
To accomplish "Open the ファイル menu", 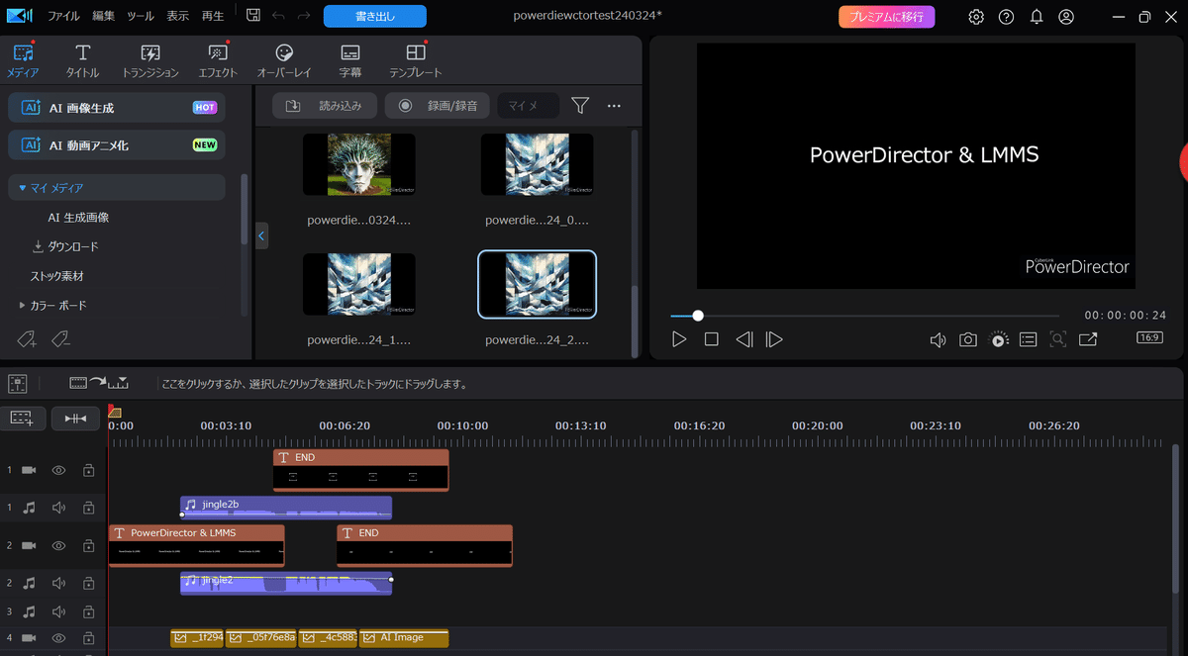I will pos(64,17).
